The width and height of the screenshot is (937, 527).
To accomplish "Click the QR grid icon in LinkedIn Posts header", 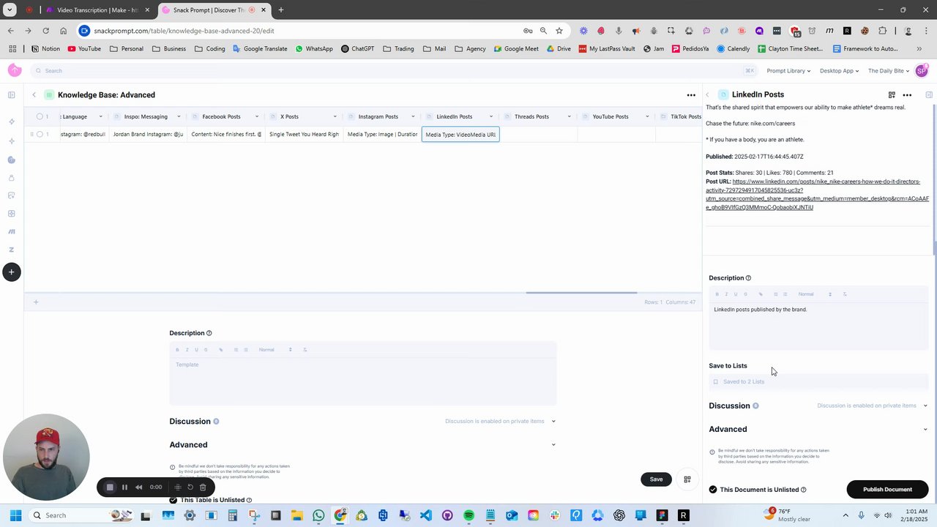I will 892,95.
